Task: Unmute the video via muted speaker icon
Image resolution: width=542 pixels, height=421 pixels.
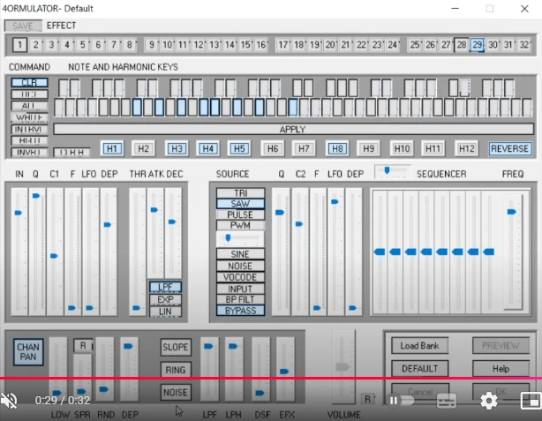Action: (x=9, y=401)
